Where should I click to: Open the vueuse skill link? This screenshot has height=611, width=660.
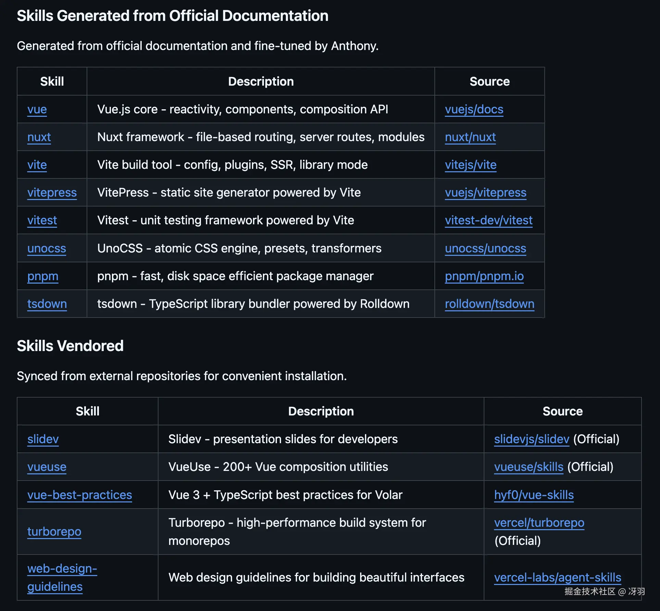47,467
